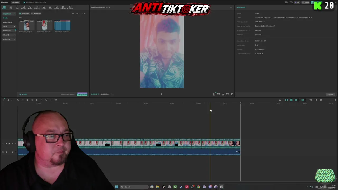338x190 pixels.
Task: Click the preview aspect ratio icon
Action: point(227,94)
